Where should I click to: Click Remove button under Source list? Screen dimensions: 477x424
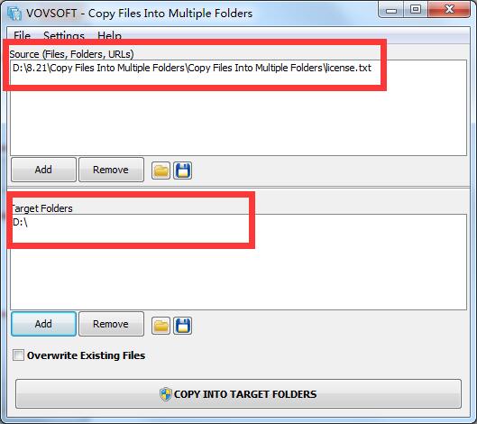(x=111, y=170)
